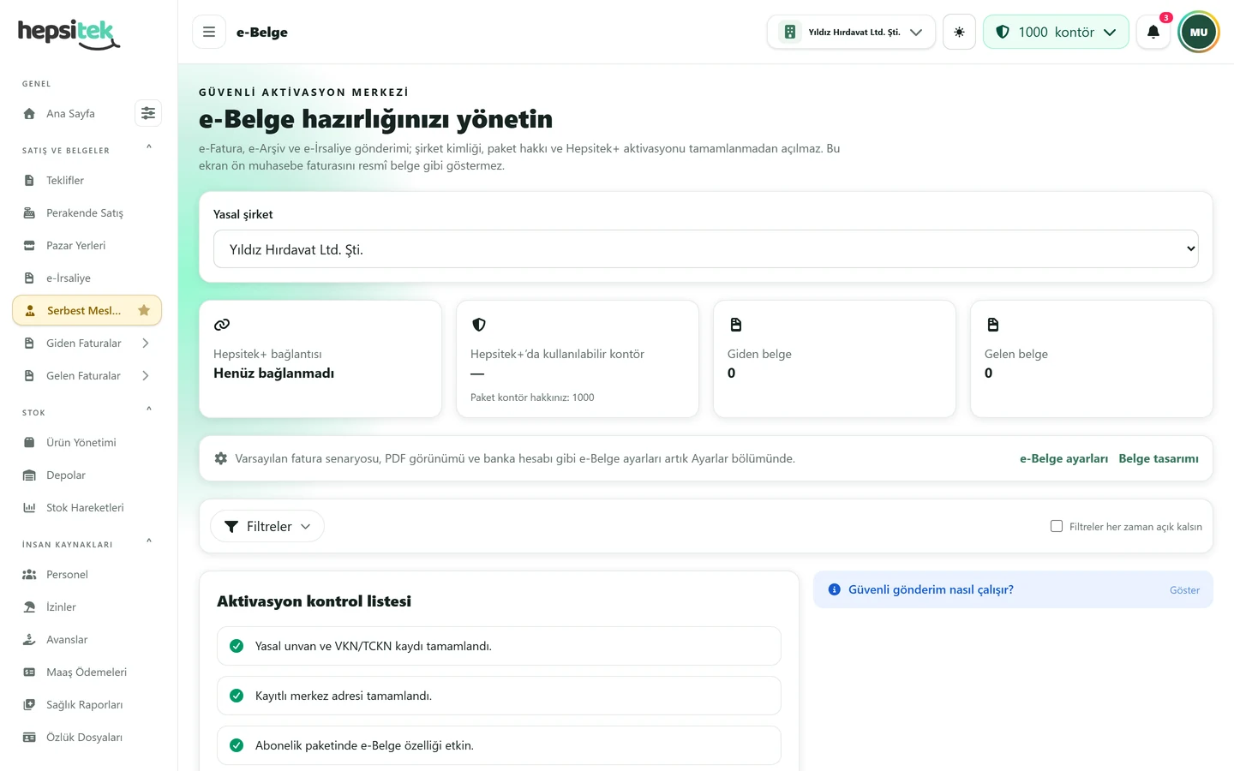Click Güvenli gönderim nasıl çalışır? banner

(x=1013, y=589)
